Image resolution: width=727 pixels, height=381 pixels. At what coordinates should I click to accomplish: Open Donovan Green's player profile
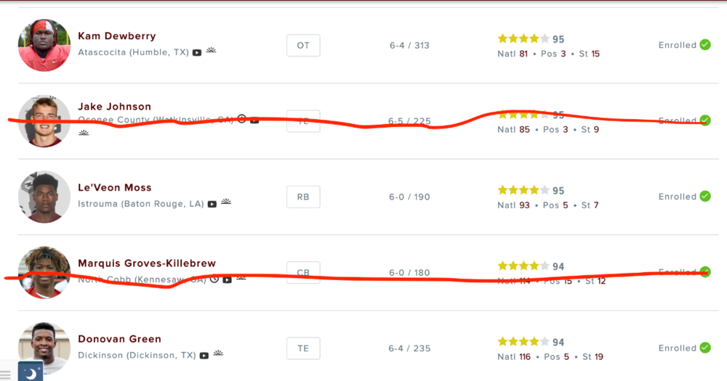tap(119, 339)
